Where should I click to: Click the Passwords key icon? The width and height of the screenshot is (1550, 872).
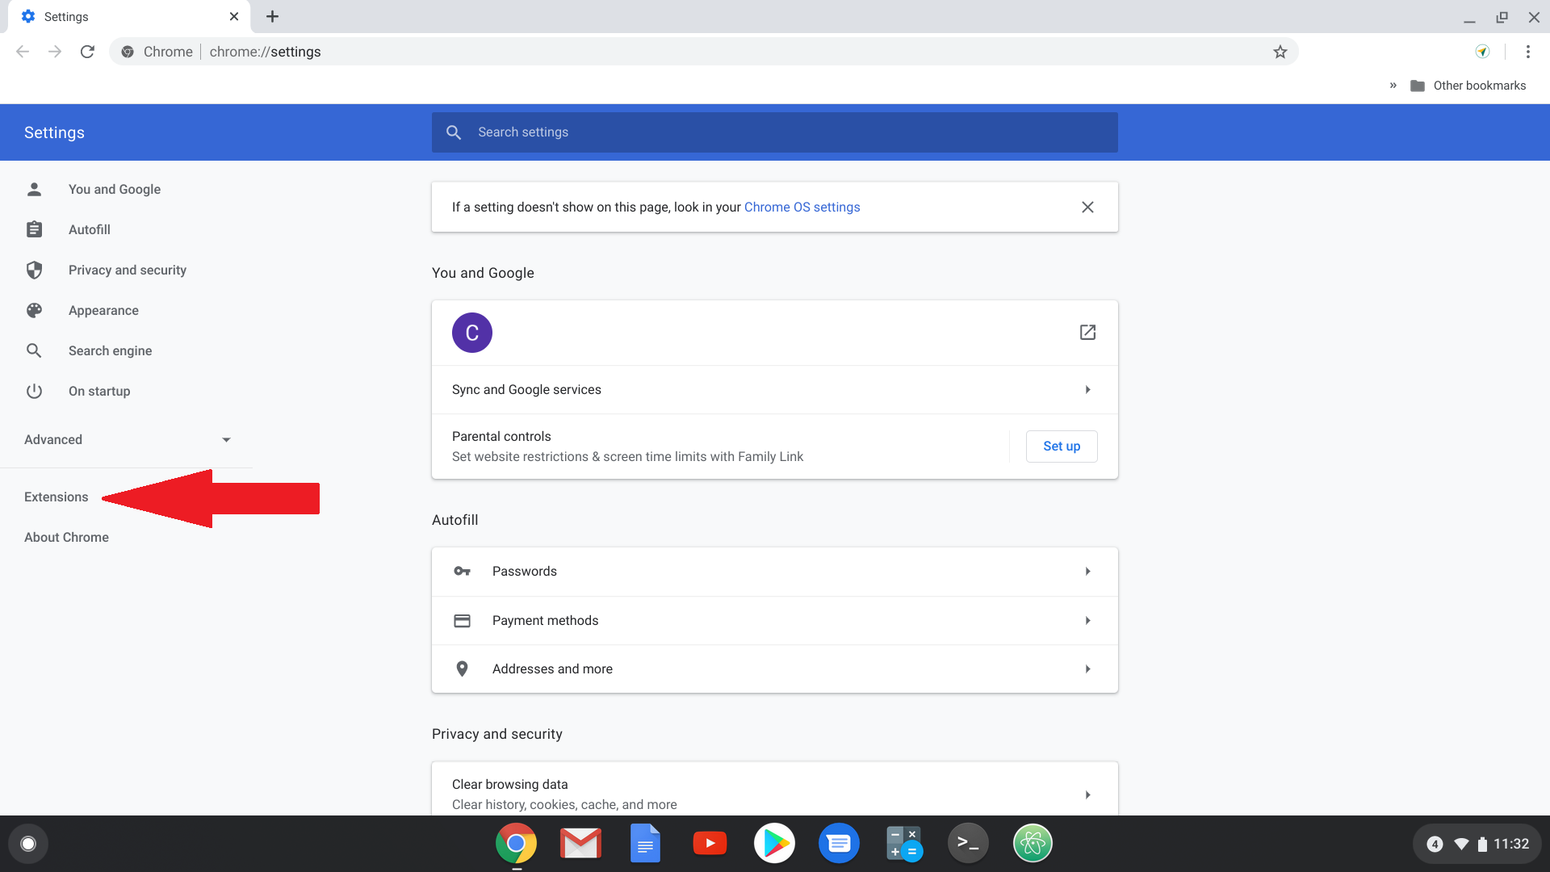pyautogui.click(x=462, y=571)
